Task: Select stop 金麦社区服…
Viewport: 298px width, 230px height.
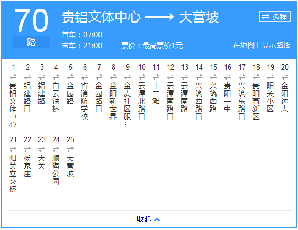Action: point(128,104)
